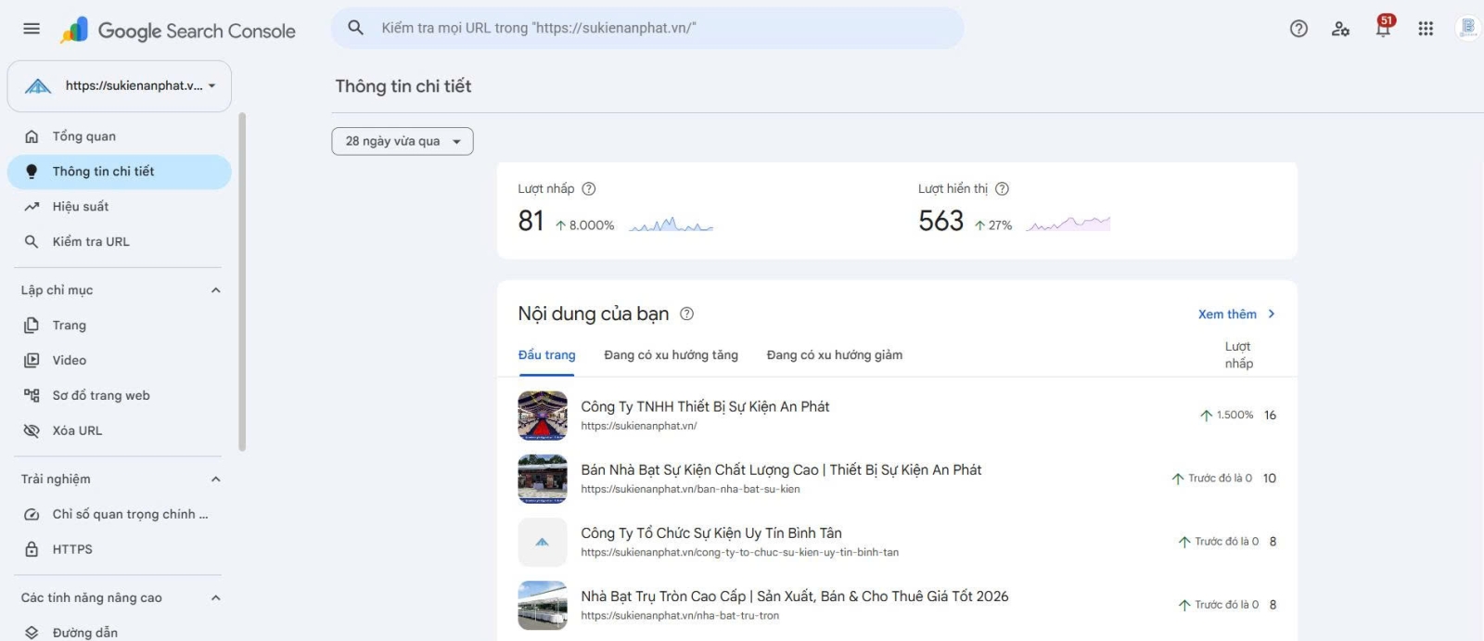Click help icon next to Lượt hiển thị
This screenshot has width=1484, height=641.
coord(1002,189)
